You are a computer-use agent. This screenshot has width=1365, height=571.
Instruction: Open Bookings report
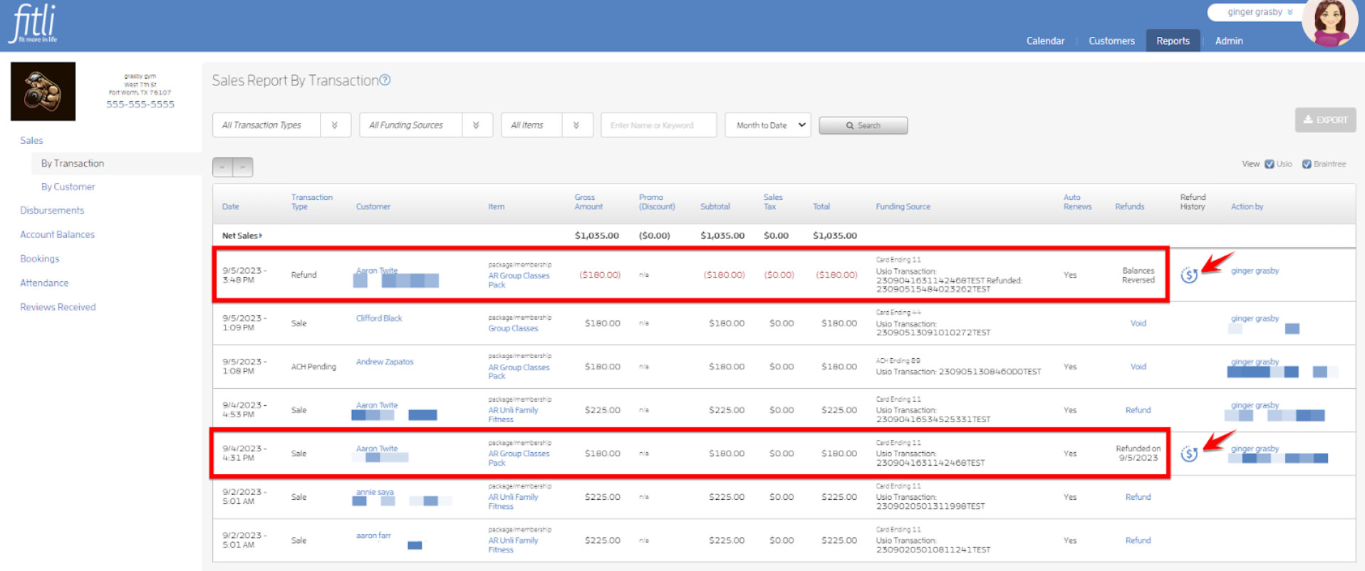[x=40, y=258]
